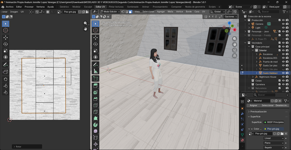This screenshot has width=291, height=150.
Task: Click the zoom magnifier in the 3D viewport
Action: click(235, 39)
